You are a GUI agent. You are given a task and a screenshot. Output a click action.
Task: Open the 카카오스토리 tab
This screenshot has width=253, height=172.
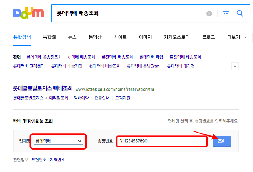tap(177, 37)
